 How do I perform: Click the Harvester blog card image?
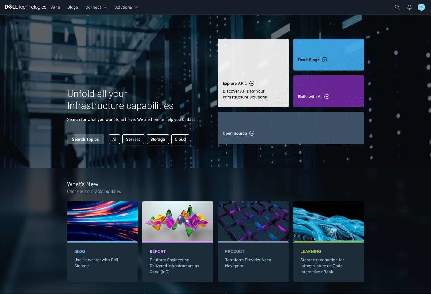[102, 222]
